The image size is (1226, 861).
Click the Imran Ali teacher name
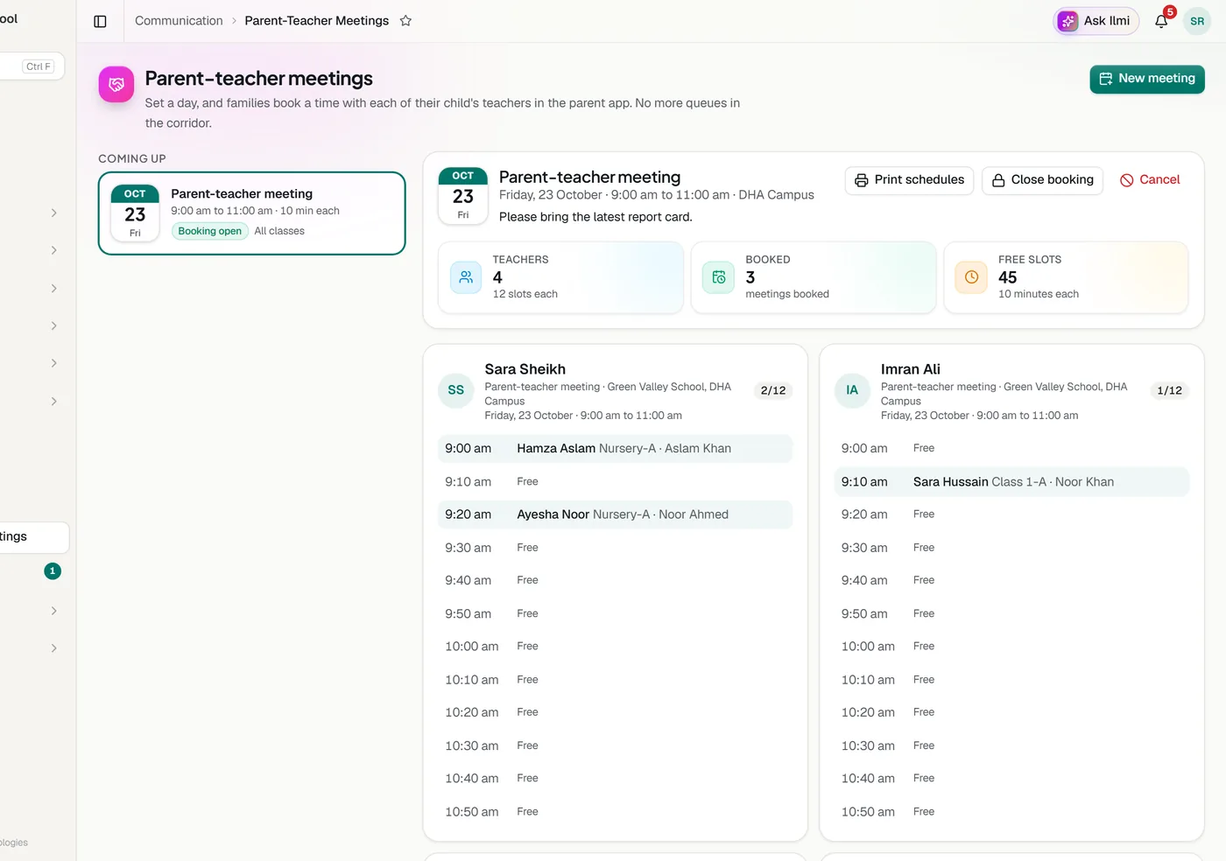click(911, 370)
